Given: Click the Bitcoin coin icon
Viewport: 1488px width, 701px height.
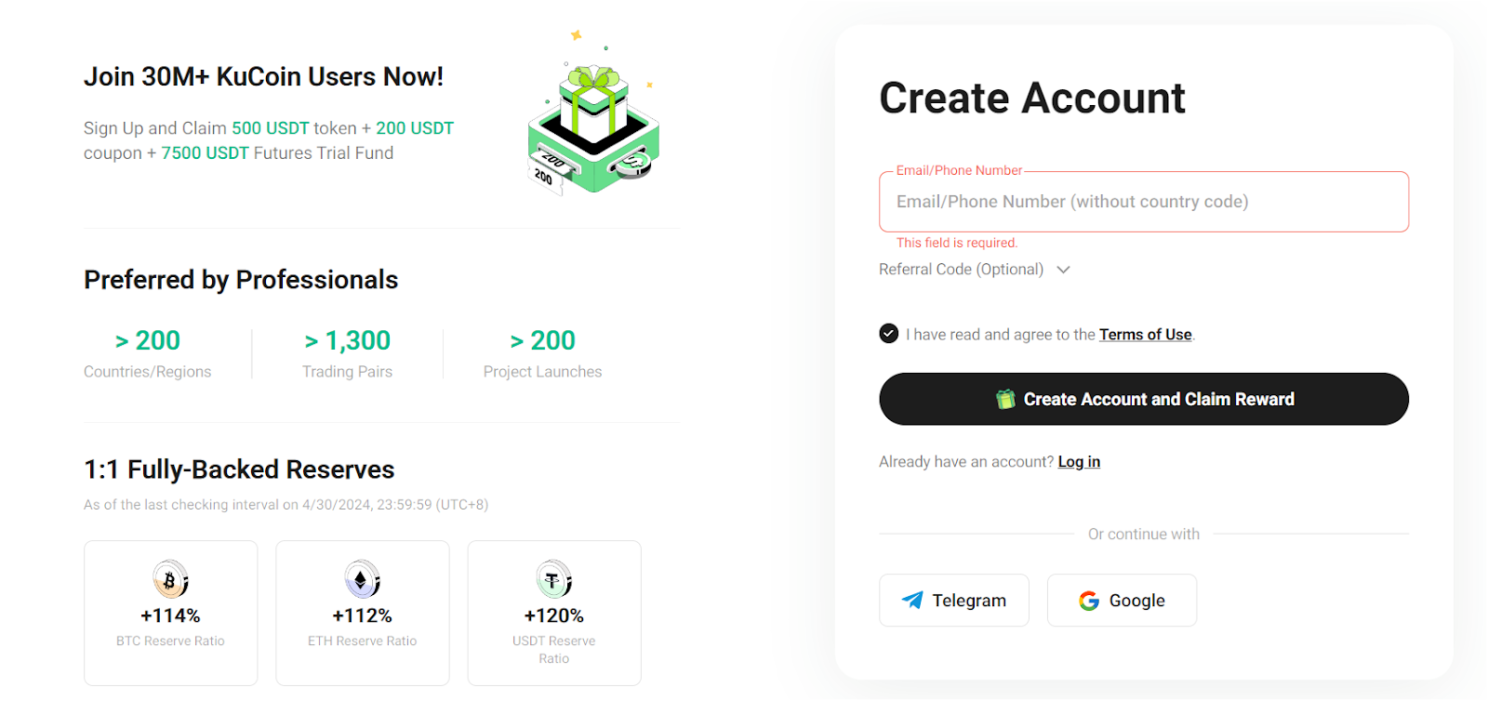Looking at the screenshot, I should click(171, 580).
